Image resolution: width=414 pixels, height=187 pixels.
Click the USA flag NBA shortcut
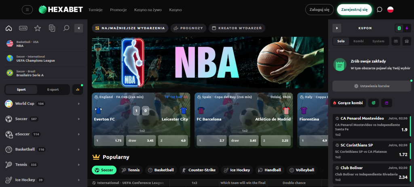pos(10,44)
